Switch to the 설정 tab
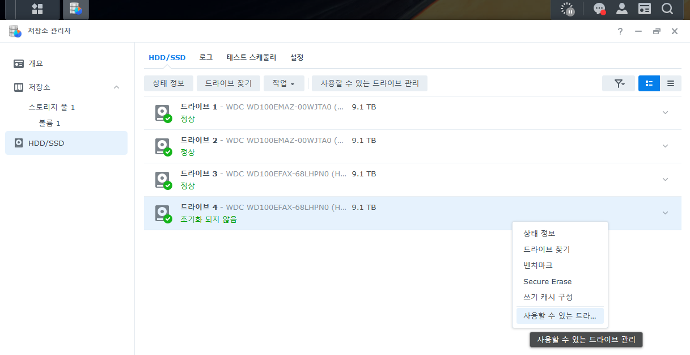The image size is (690, 355). click(x=297, y=57)
